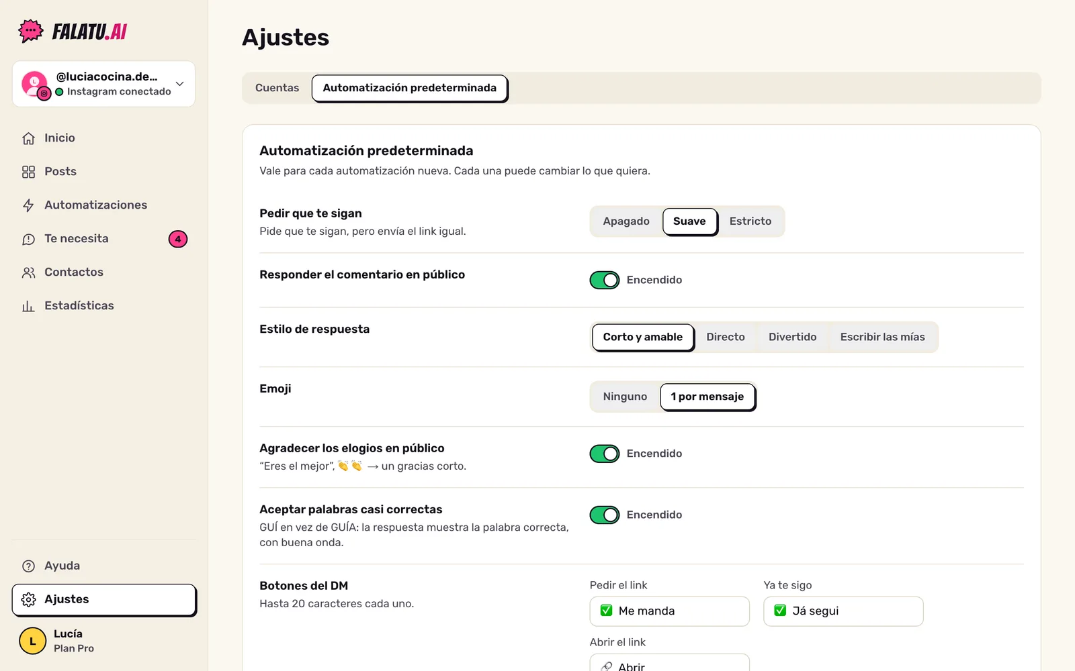The width and height of the screenshot is (1075, 671).
Task: Click the Contactos people icon
Action: 28,272
